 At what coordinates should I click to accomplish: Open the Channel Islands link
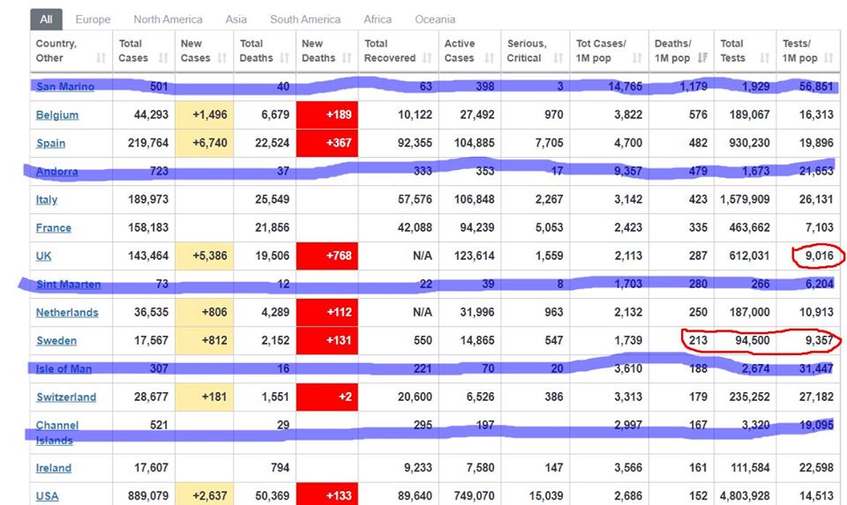[x=57, y=433]
